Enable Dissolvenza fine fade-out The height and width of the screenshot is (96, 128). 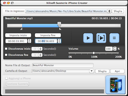[x=6, y=55]
